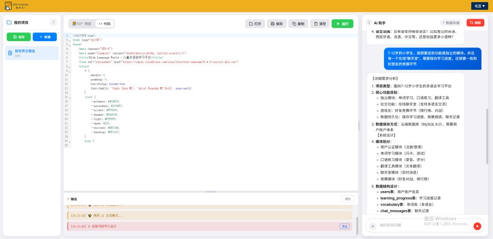
Task: Toggle 数据存储 status indicator
Action: click(451, 22)
